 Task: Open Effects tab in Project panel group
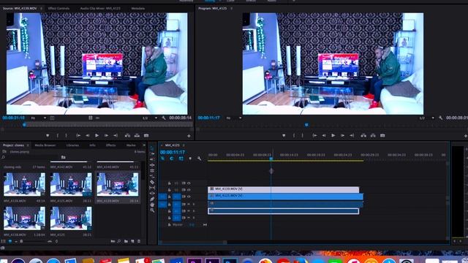click(110, 145)
